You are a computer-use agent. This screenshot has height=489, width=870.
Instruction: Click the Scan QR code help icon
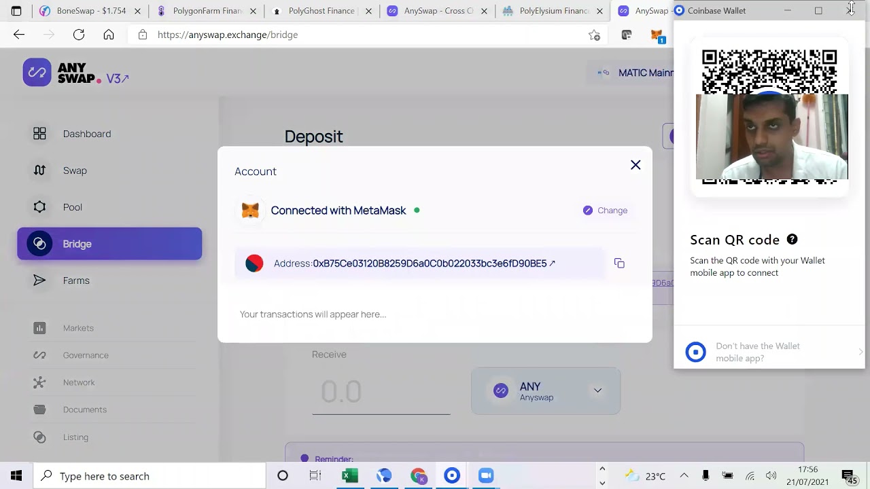click(792, 239)
